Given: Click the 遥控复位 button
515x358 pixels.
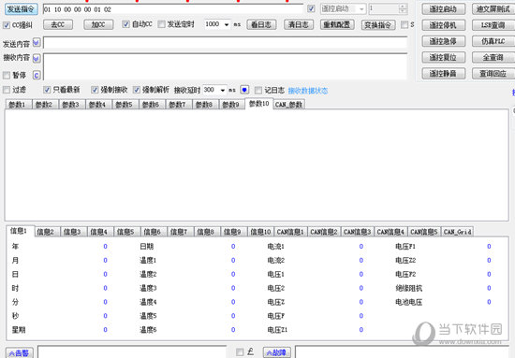Looking at the screenshot, I should point(444,57).
